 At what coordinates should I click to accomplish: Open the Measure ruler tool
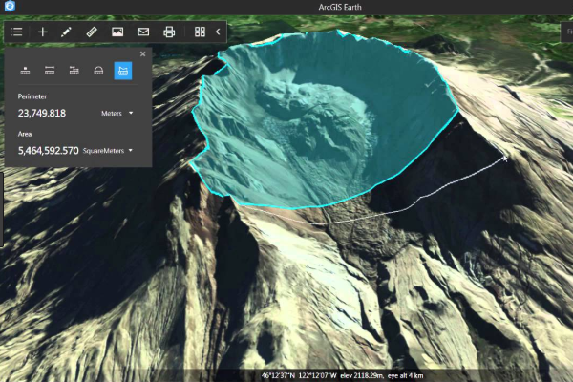coord(92,32)
